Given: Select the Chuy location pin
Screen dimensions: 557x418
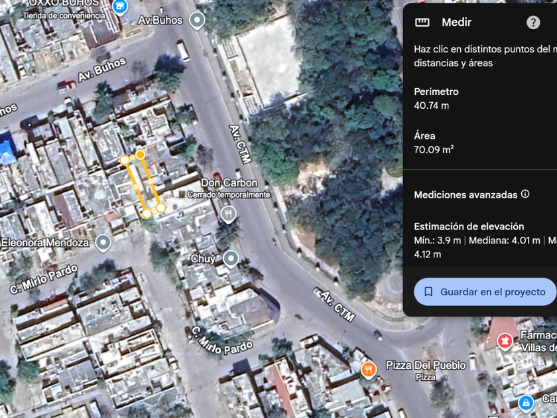Looking at the screenshot, I should [231, 259].
